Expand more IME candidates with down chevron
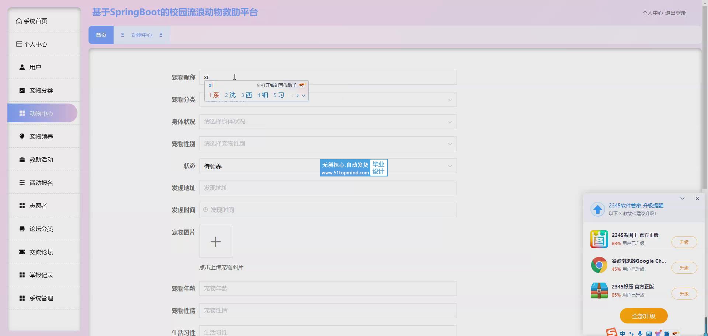Image resolution: width=708 pixels, height=336 pixels. [303, 95]
